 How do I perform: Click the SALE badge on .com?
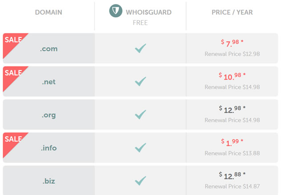(x=12, y=41)
